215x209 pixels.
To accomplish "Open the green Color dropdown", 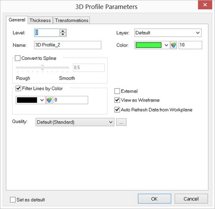I will click(x=152, y=45).
